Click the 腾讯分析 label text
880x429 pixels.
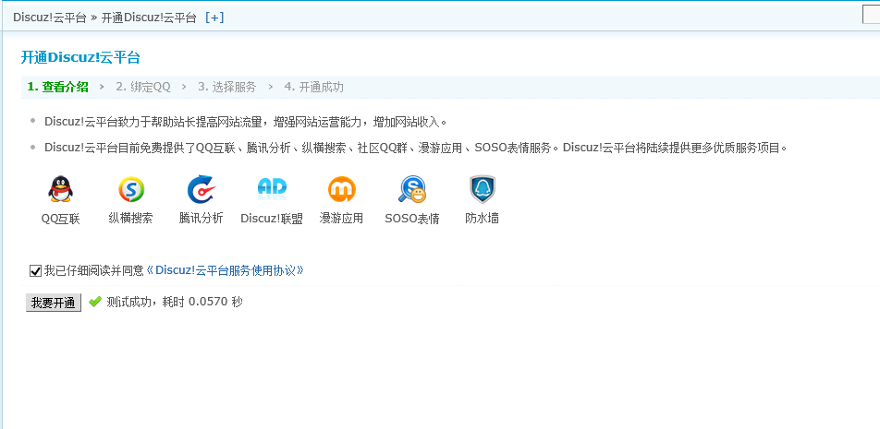pos(201,218)
